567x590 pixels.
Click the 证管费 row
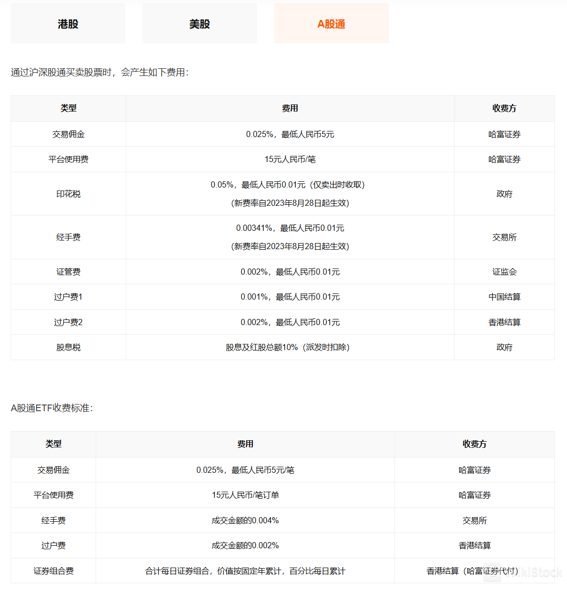point(68,272)
